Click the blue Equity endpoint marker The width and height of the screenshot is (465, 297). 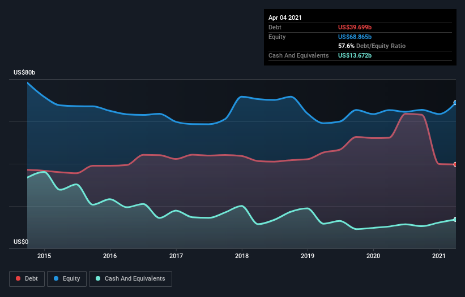point(455,103)
